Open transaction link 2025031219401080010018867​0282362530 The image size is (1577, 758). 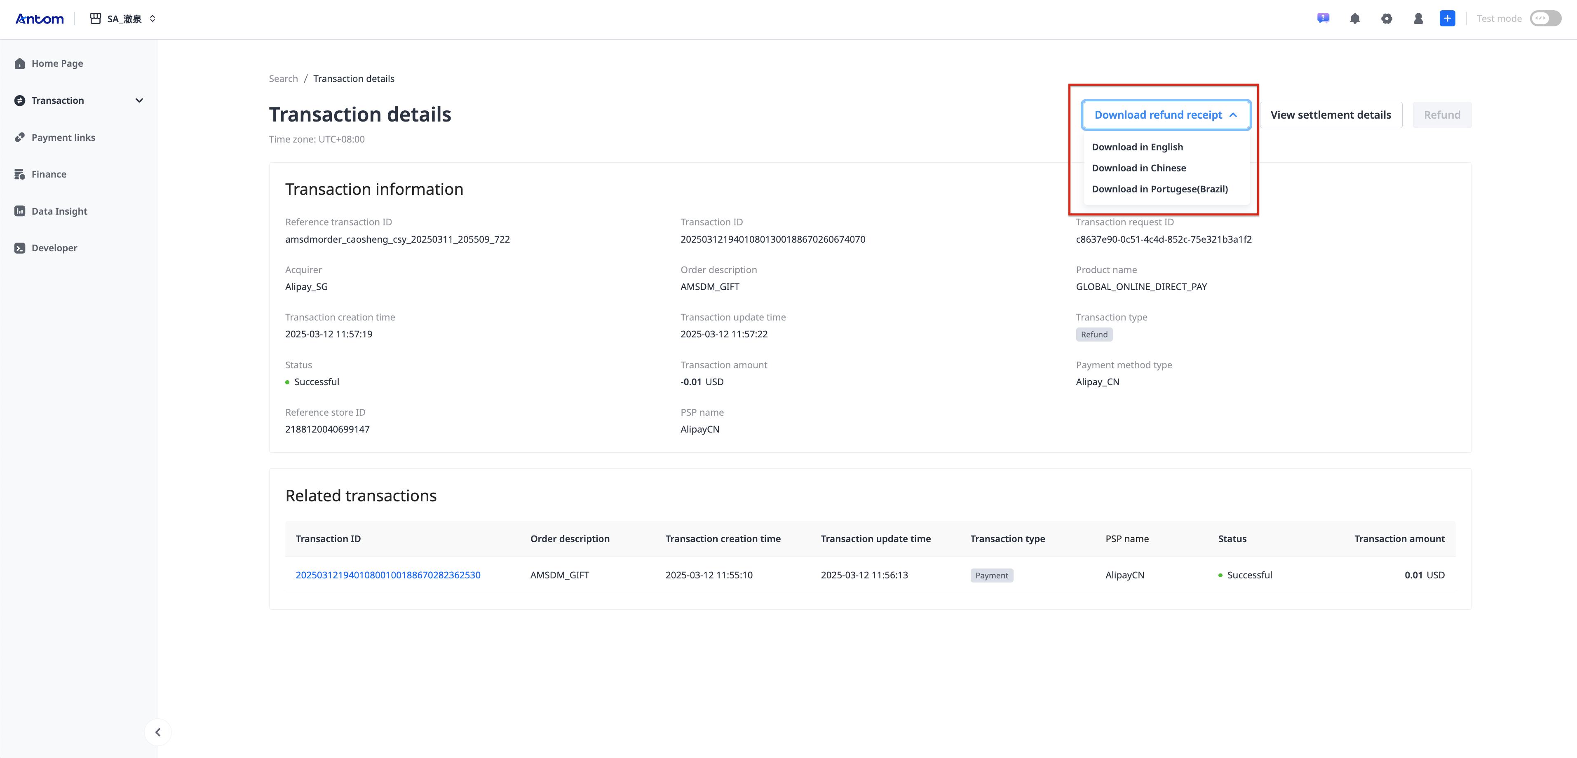click(388, 575)
